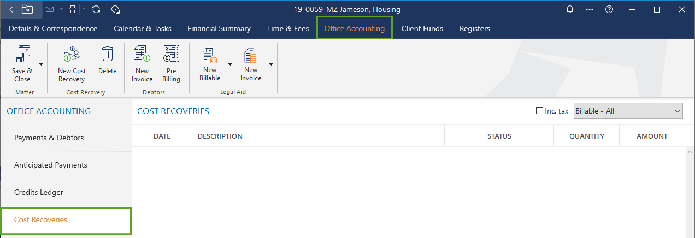Select Credits Ledger in the sidebar
The width and height of the screenshot is (695, 238).
[x=39, y=192]
